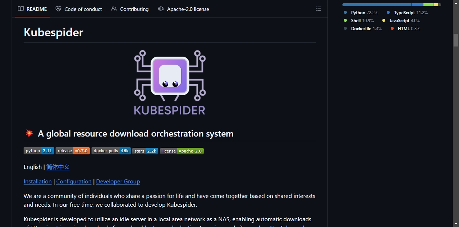
Task: Open the Contributing tab
Action: (130, 9)
